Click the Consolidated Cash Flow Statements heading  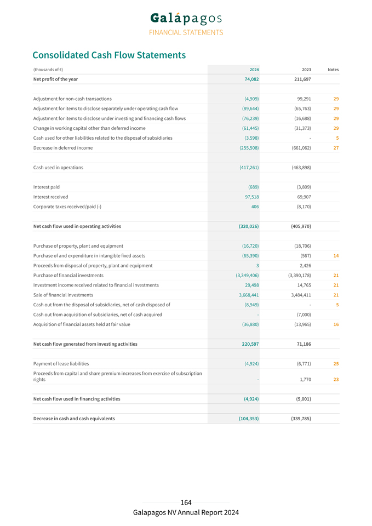click(109, 55)
